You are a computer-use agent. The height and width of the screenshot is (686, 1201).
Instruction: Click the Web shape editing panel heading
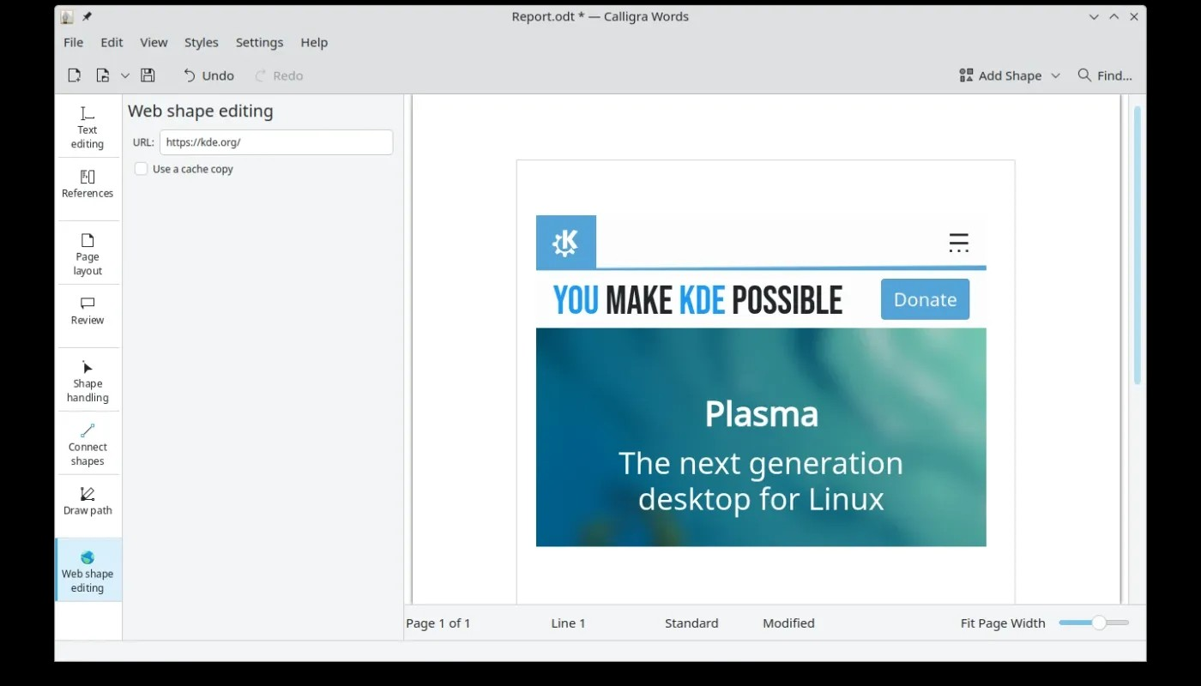pos(201,111)
